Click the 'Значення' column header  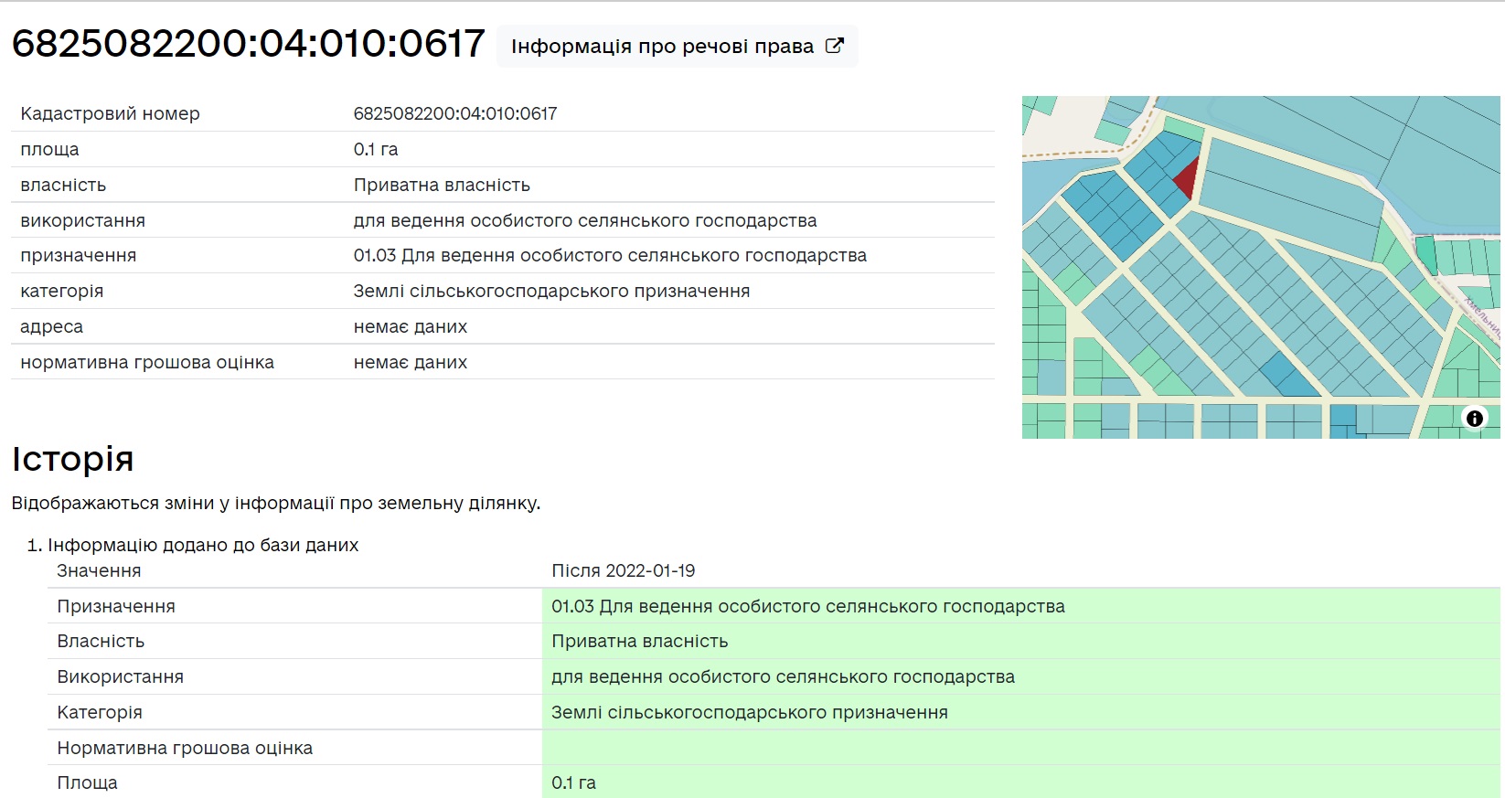click(x=99, y=571)
